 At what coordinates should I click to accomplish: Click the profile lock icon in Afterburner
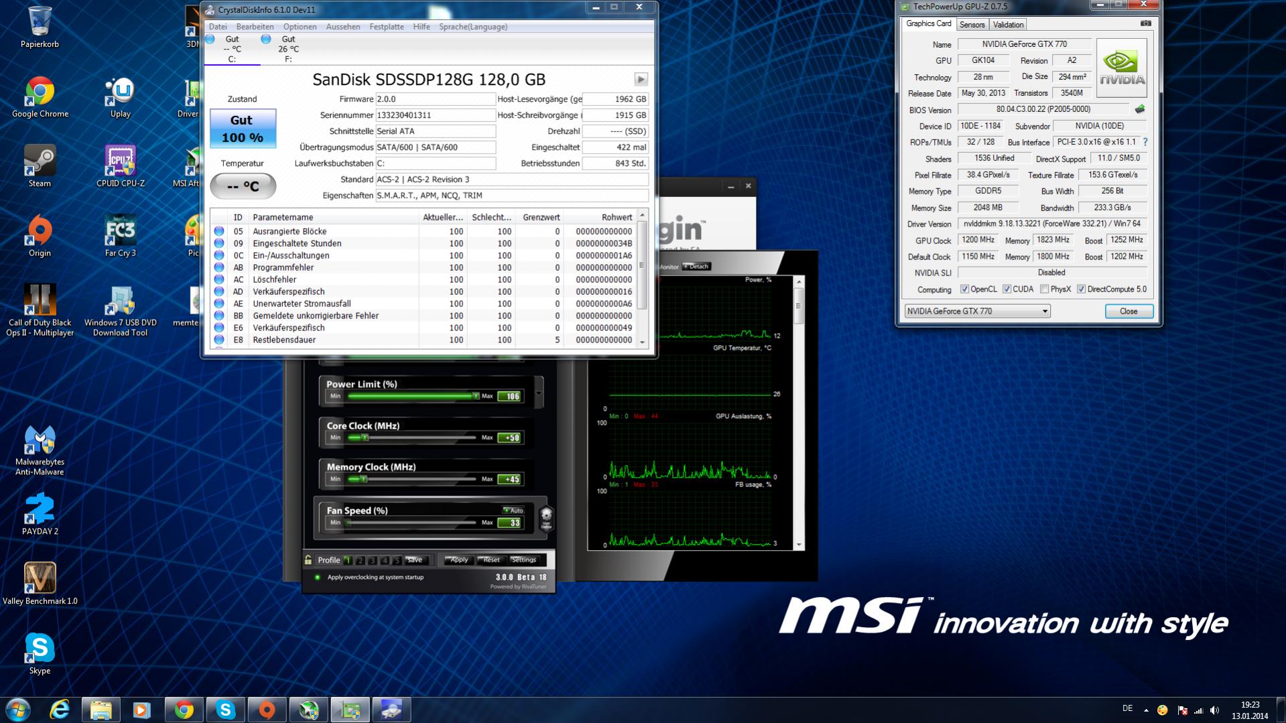point(308,560)
